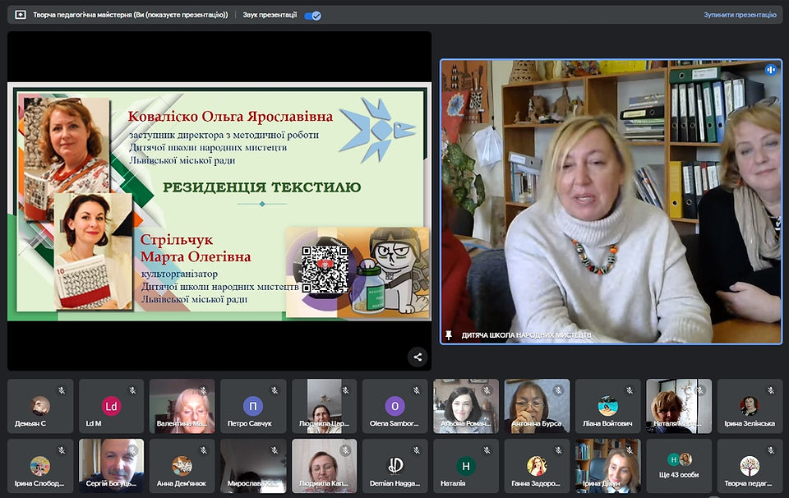Click muted mic icon on Ірина Зелінська tile
789x498 pixels.
pyautogui.click(x=771, y=390)
